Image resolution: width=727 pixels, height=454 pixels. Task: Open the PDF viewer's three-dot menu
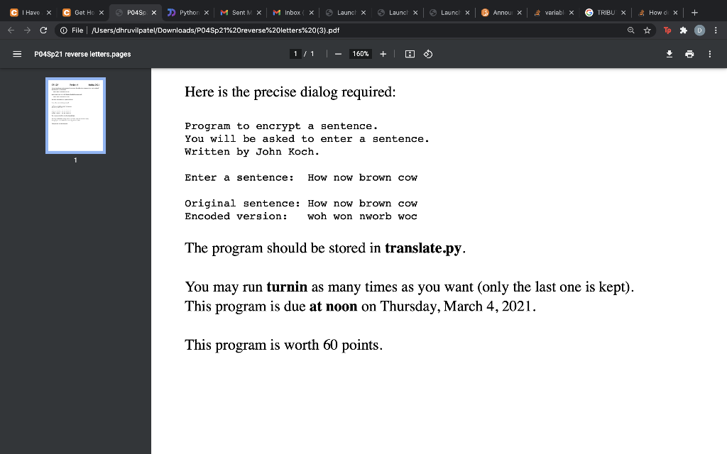pyautogui.click(x=709, y=53)
